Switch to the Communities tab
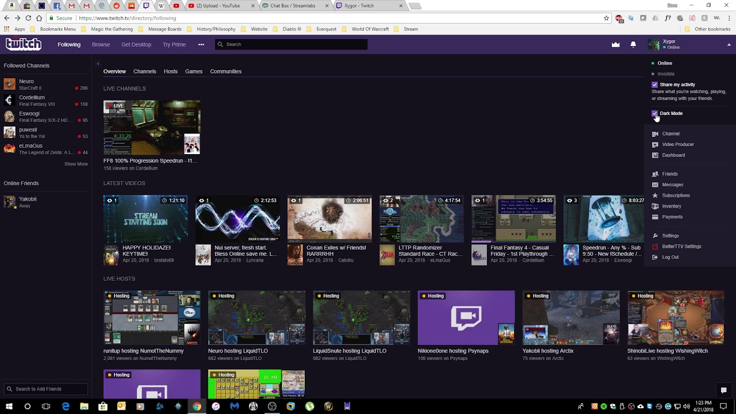This screenshot has width=736, height=414. tap(226, 71)
